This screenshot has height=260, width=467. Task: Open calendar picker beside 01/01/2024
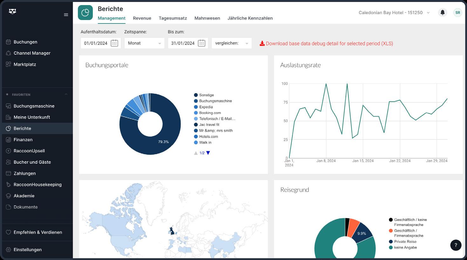pyautogui.click(x=114, y=43)
